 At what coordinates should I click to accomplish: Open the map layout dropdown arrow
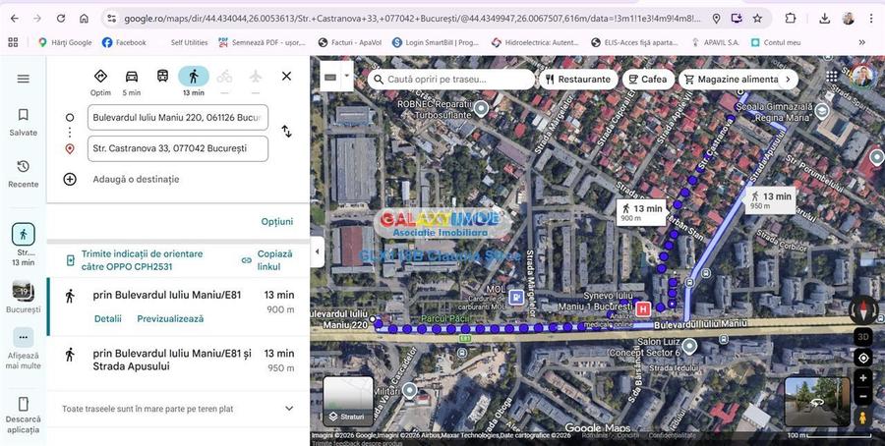[346, 76]
